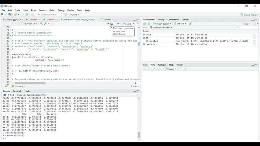Click the create project icon in the main toolbar
The image size is (260, 146).
pos(10,15)
